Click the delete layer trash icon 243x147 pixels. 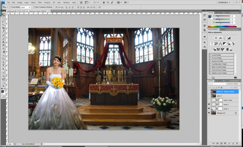click(x=237, y=143)
